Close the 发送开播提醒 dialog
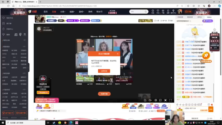The image size is (222, 125). 118,54
